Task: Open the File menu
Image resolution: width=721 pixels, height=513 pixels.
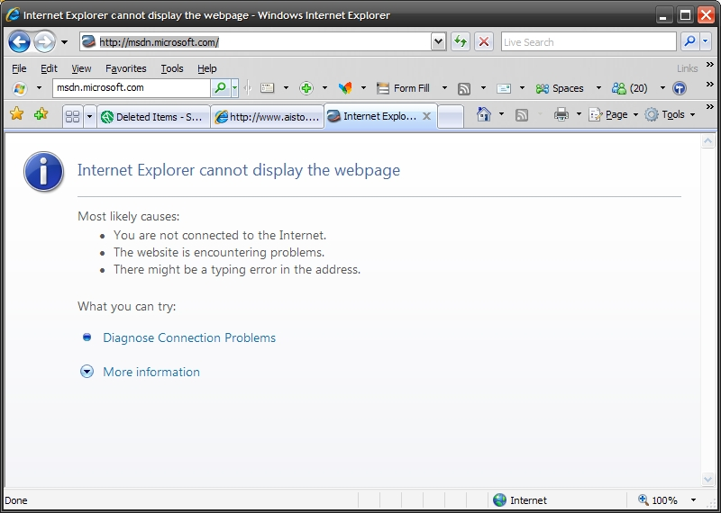Action: pyautogui.click(x=19, y=68)
